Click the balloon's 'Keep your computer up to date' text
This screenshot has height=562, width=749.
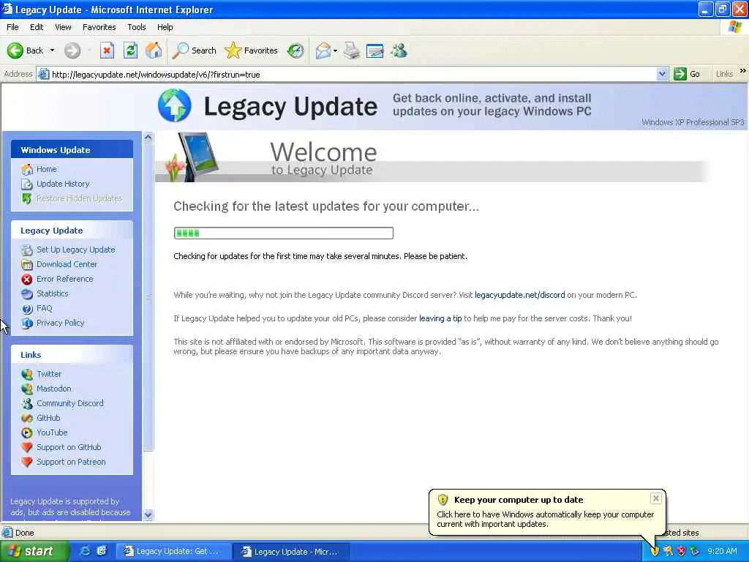519,500
